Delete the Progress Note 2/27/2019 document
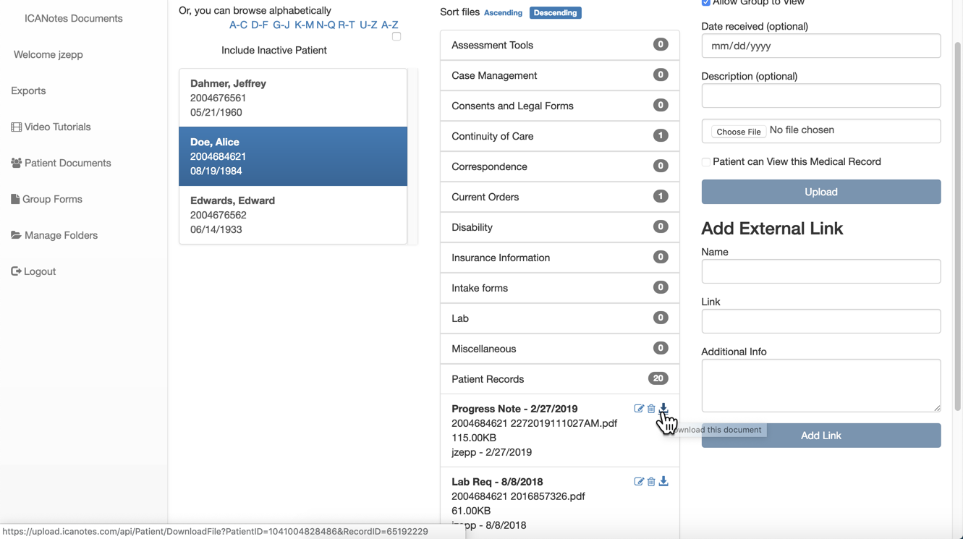This screenshot has height=539, width=963. coord(651,409)
